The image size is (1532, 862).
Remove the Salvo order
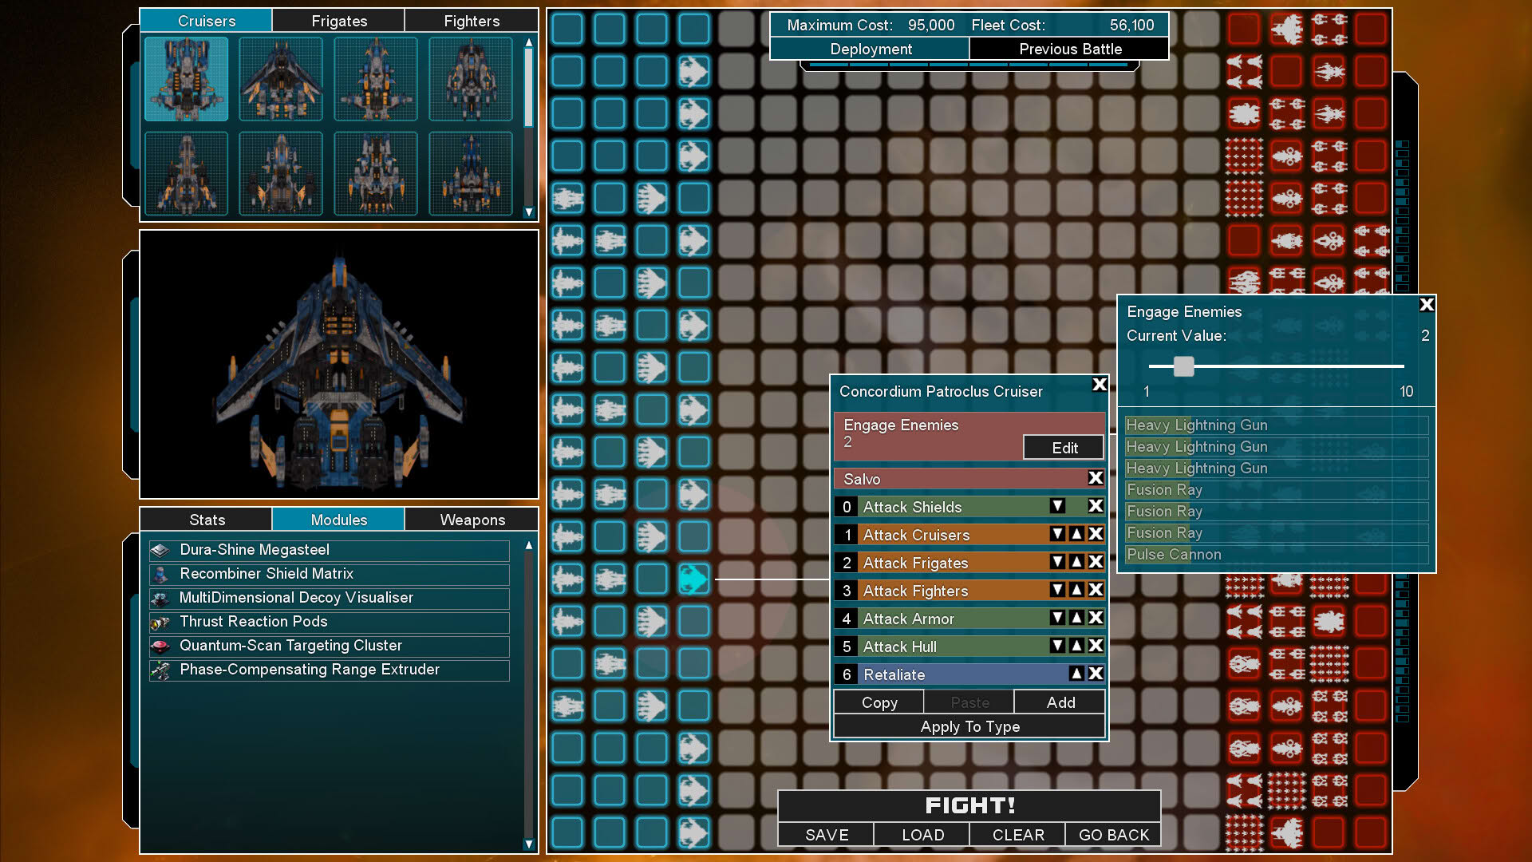coord(1096,478)
